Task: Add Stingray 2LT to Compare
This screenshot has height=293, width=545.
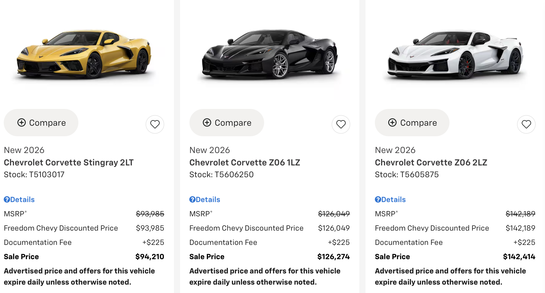Action: (x=41, y=123)
